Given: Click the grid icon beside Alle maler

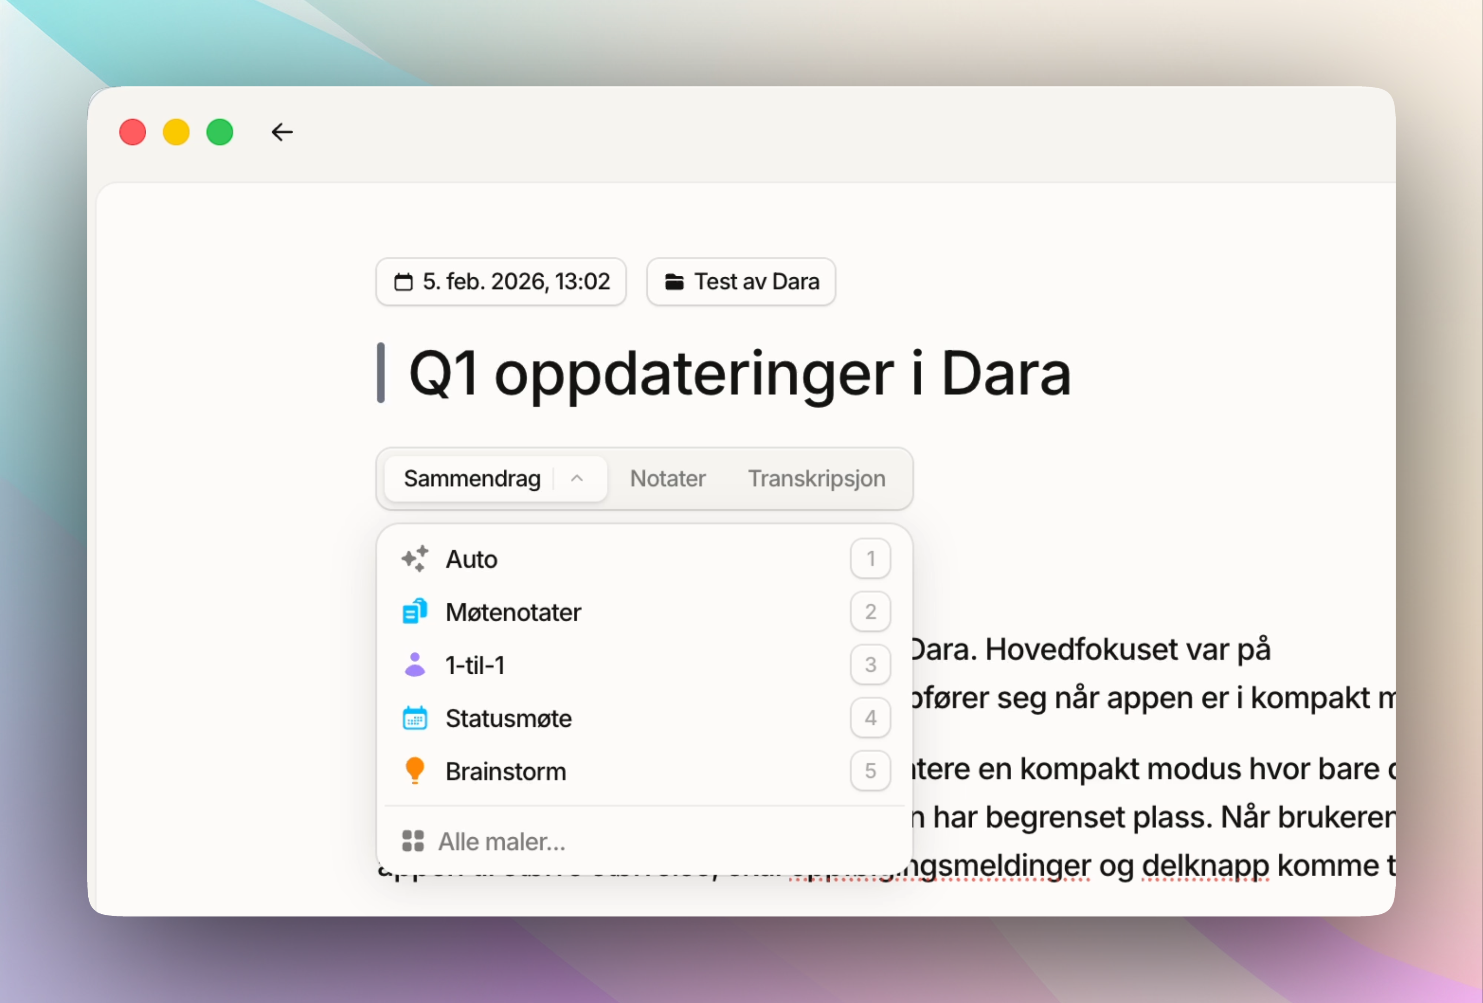Looking at the screenshot, I should click(413, 841).
